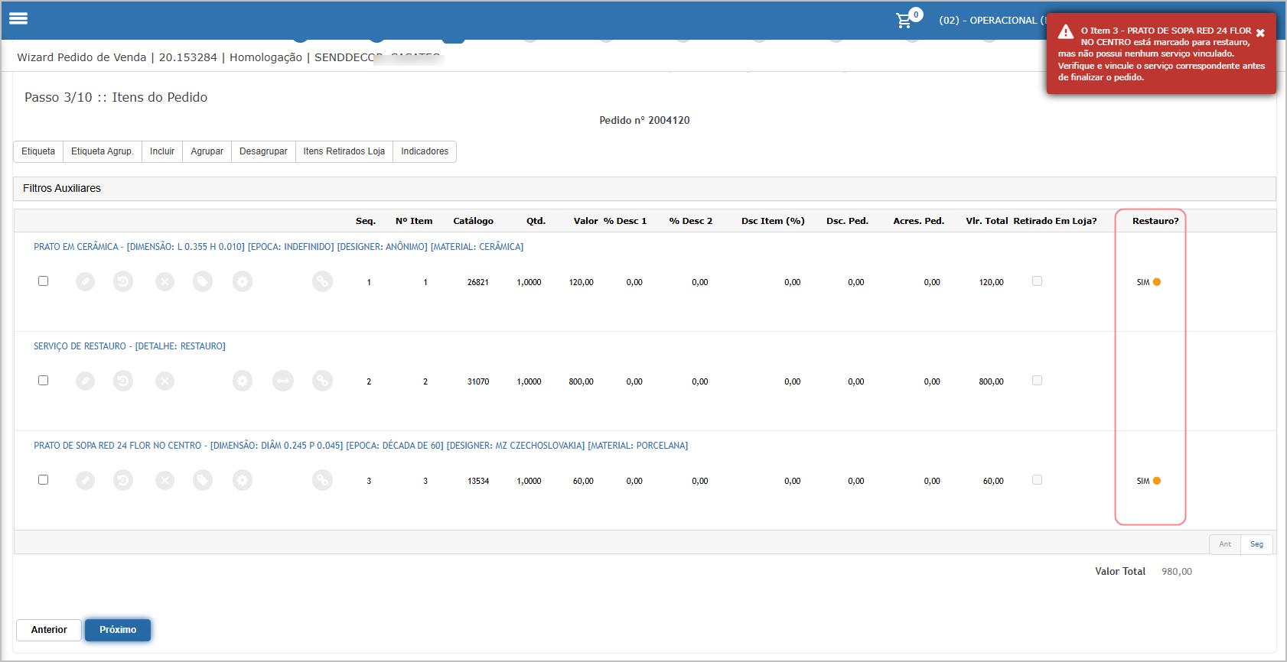Select the PRATO EM CERÂMICA row checkbox
Screen dimensions: 1287x662
(43, 281)
